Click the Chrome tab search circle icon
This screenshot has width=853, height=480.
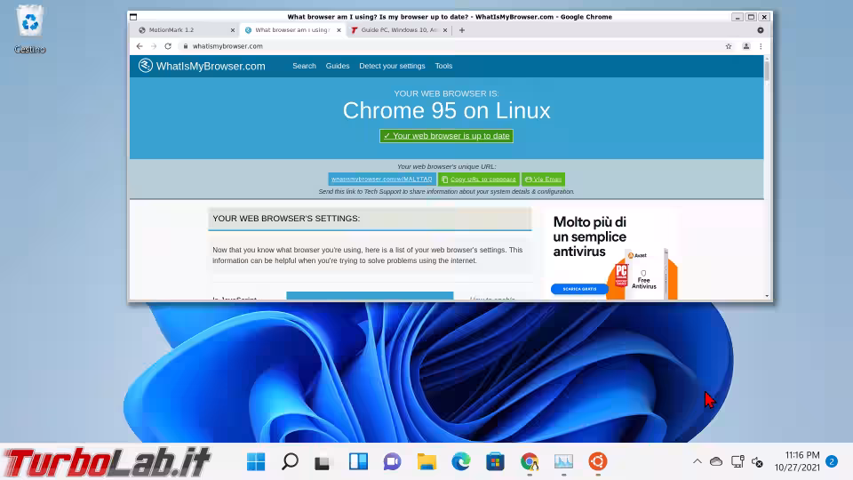tap(761, 30)
